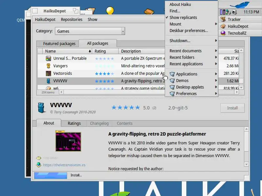Open the VVVVVV screenshot thumbnail
Image resolution: width=262 pixels, height=196 pixels.
pos(68,141)
